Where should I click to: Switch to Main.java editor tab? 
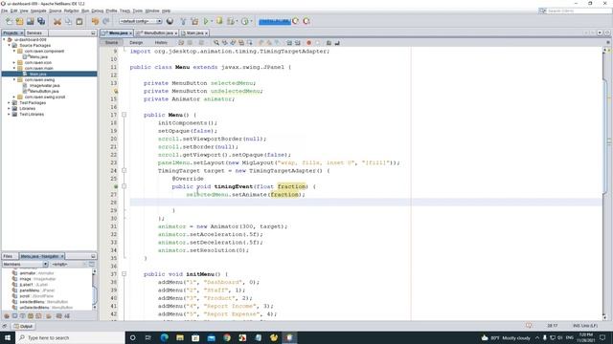click(x=194, y=33)
